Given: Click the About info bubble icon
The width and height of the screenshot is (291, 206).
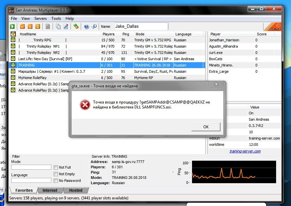Looking at the screenshot, I should pos(94,26).
